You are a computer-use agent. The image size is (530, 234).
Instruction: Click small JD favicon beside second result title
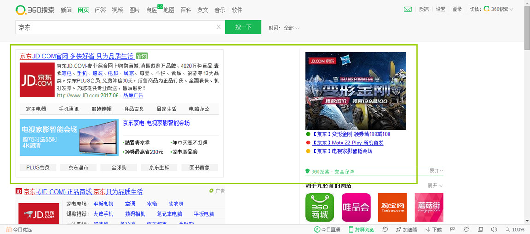[18, 192]
